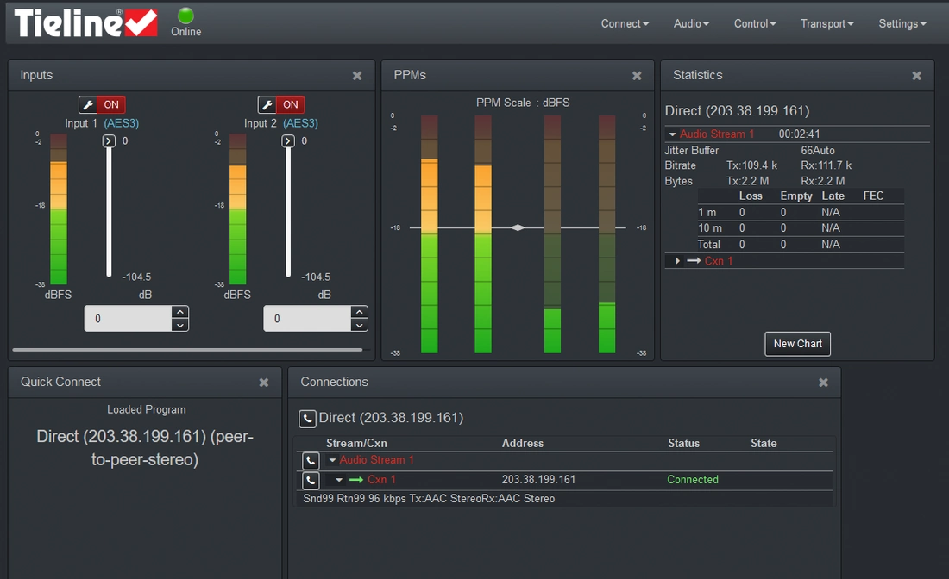Click the green Connected status text
The width and height of the screenshot is (949, 579).
coord(693,480)
